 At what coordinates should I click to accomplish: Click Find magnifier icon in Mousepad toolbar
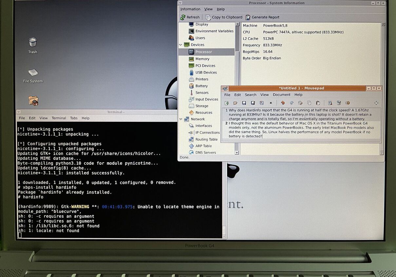[330, 103]
